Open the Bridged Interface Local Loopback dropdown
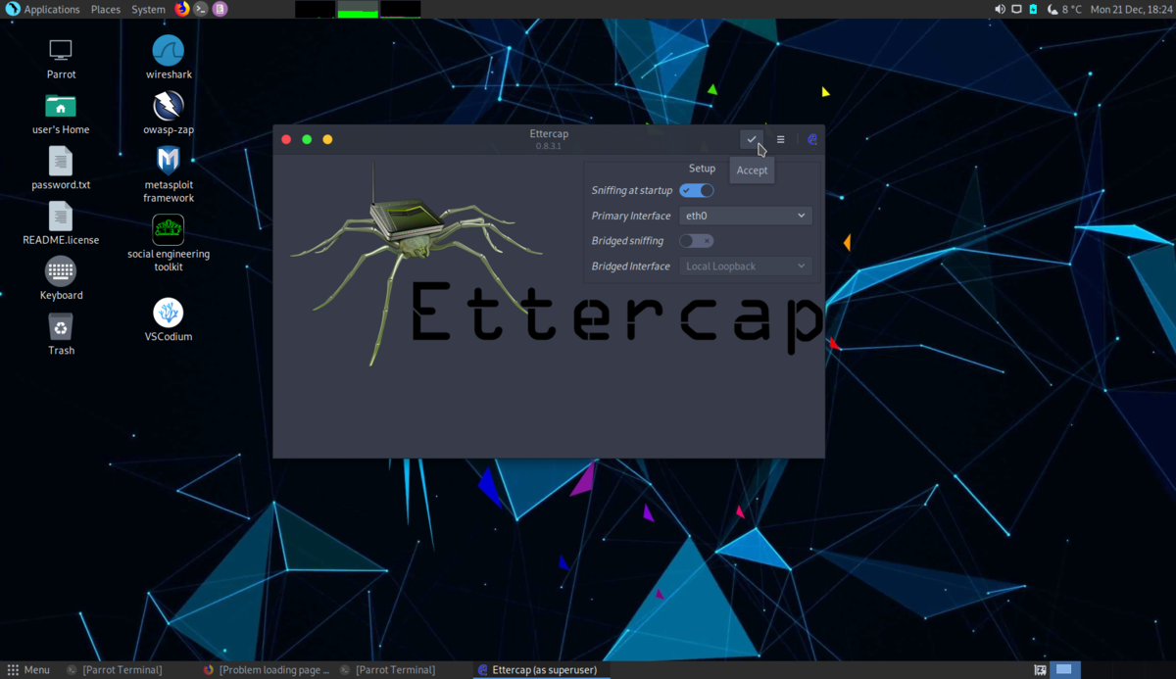 (x=745, y=266)
